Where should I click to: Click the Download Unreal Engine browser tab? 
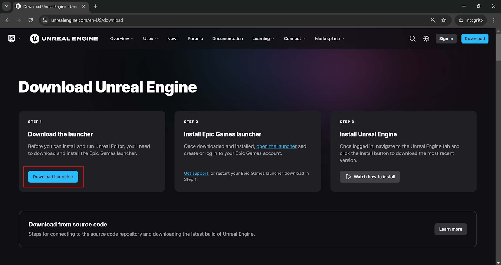(x=50, y=6)
